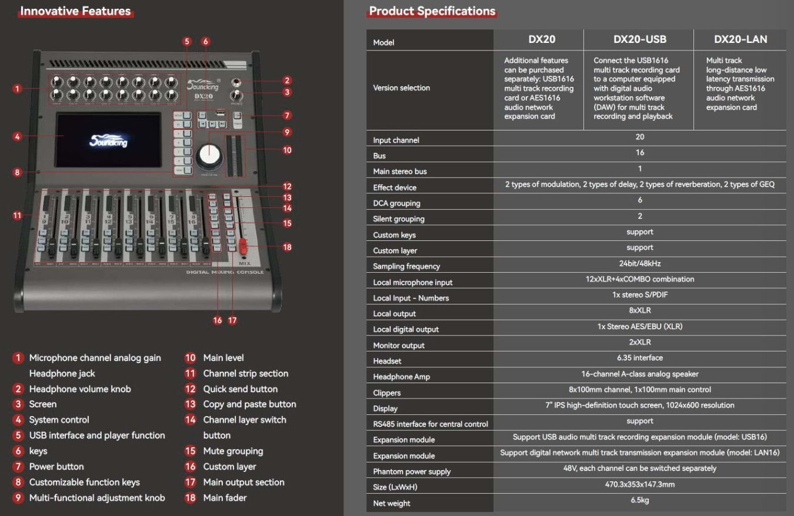The image size is (794, 516).
Task: Click the Customizable function keys legend text
Action: tap(84, 483)
